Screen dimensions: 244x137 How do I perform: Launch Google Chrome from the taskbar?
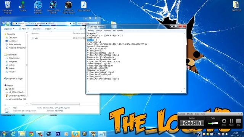31,134
